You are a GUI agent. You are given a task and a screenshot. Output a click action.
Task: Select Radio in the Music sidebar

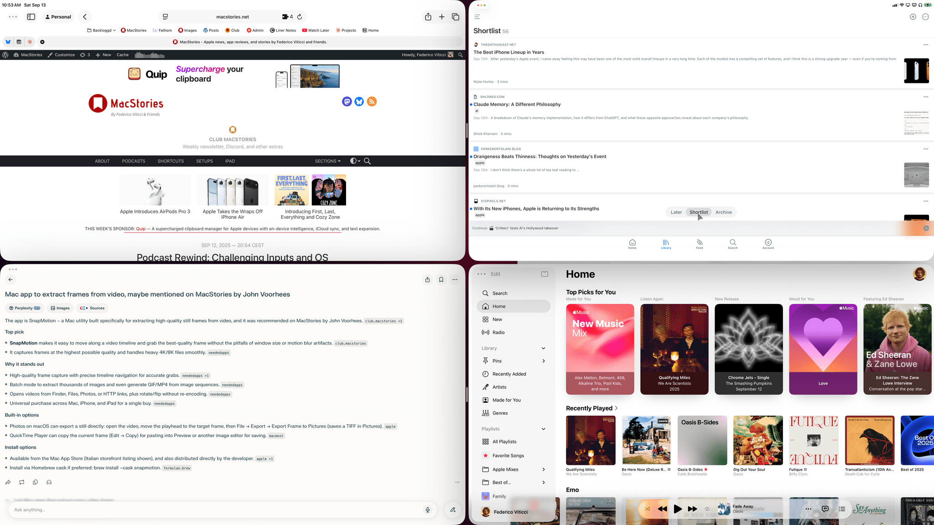[x=498, y=332]
